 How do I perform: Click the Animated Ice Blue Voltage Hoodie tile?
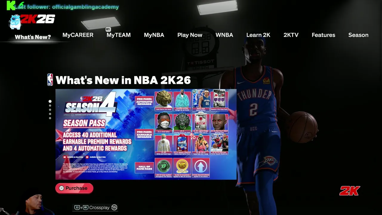(x=182, y=100)
